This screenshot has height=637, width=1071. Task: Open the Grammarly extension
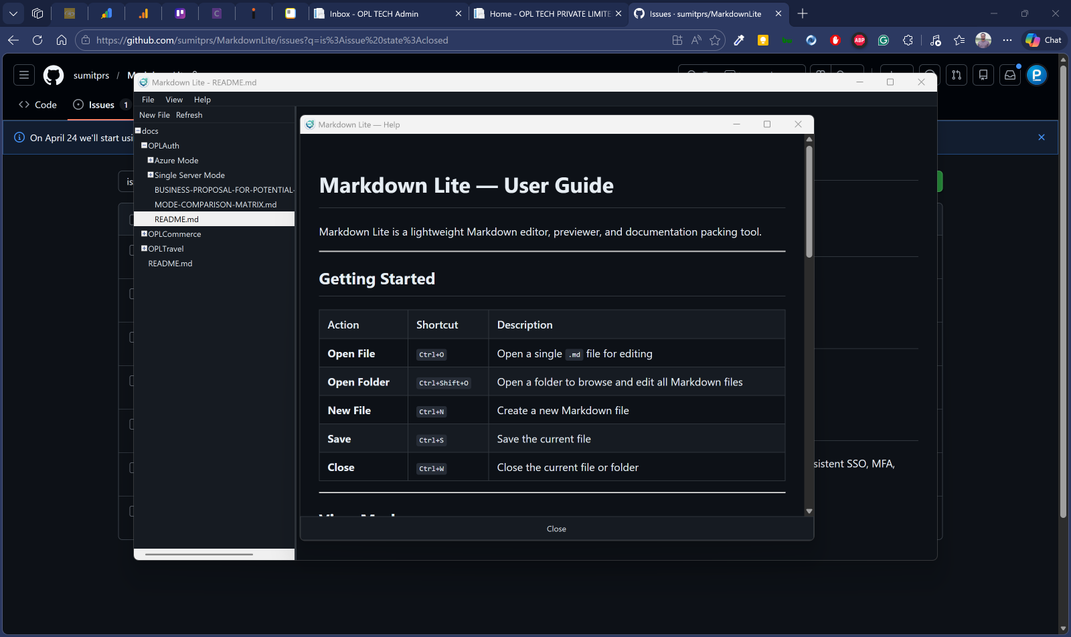[x=884, y=40]
